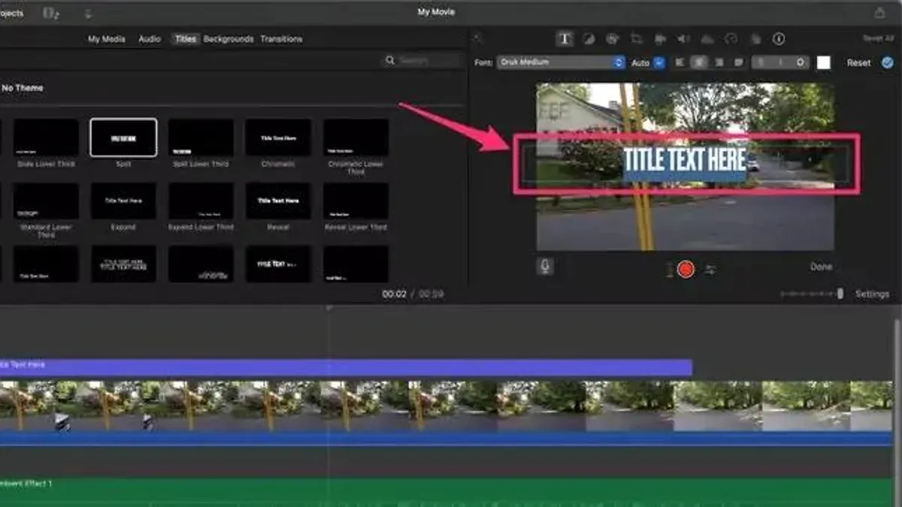Select the Titles tab

[x=185, y=39]
